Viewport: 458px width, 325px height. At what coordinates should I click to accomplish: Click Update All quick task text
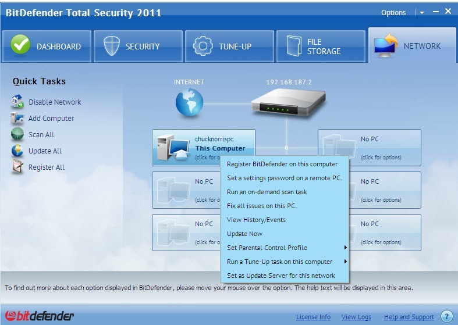45,151
